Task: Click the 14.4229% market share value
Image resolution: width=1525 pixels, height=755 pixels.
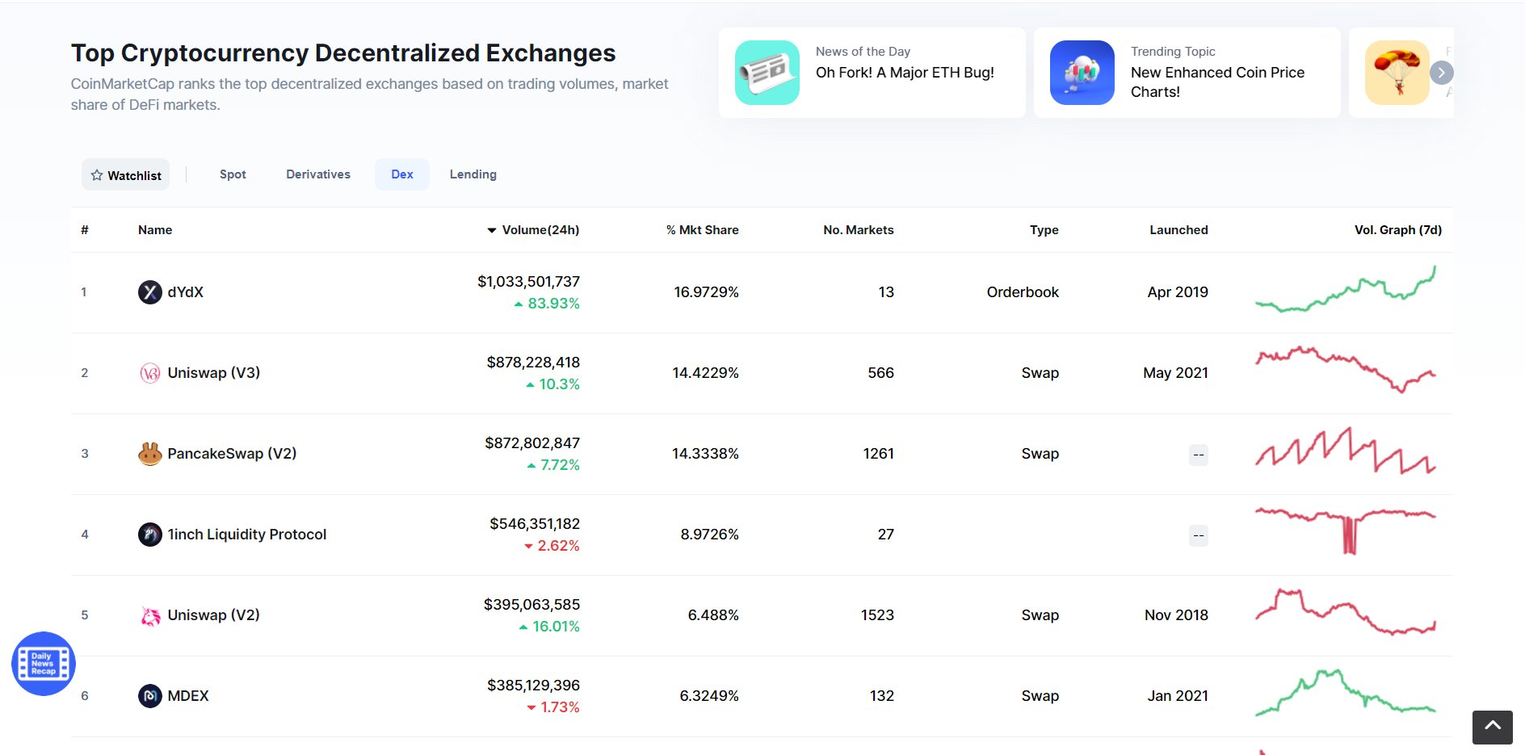Action: 706,373
